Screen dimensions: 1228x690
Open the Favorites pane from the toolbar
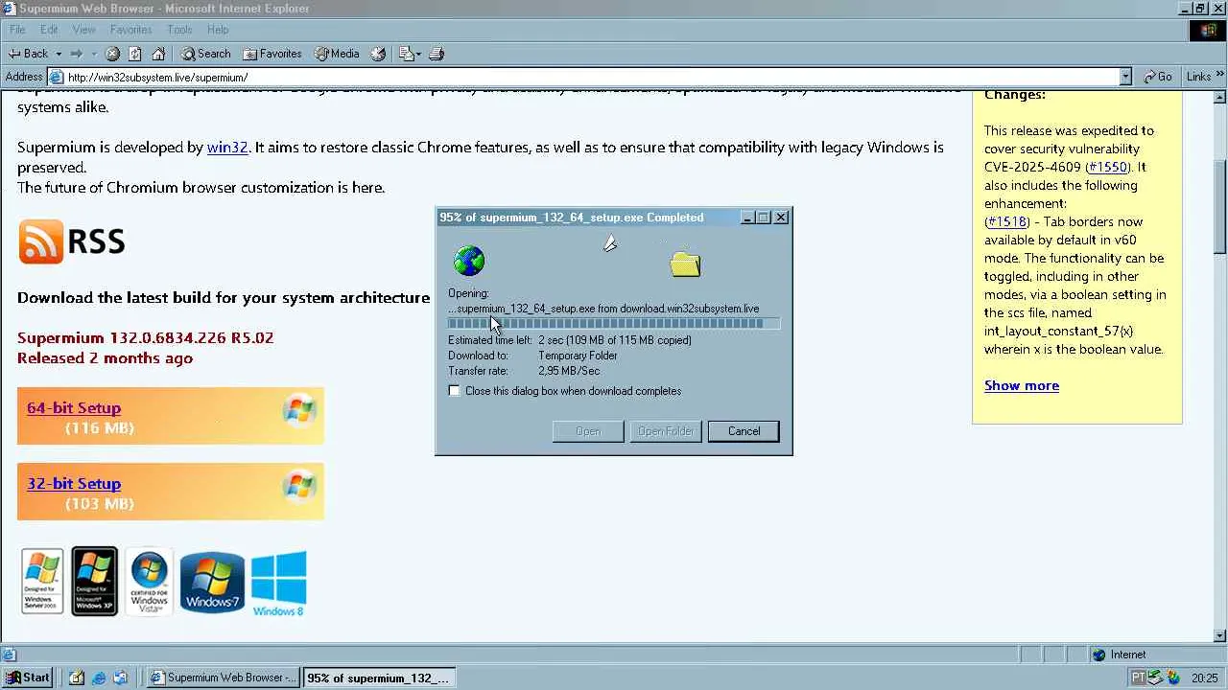272,54
